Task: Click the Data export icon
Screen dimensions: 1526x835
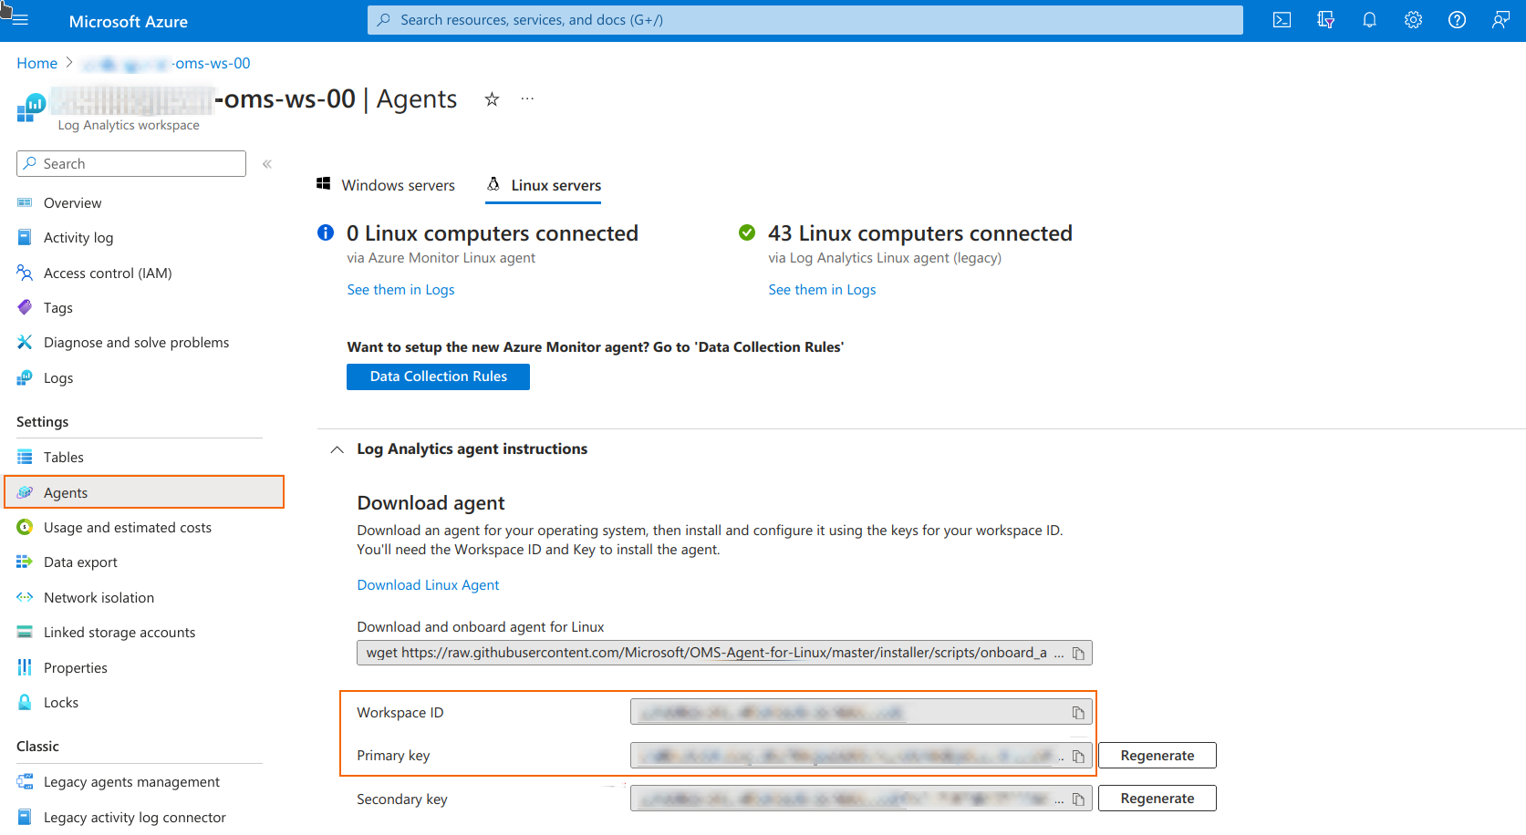Action: pyautogui.click(x=25, y=562)
